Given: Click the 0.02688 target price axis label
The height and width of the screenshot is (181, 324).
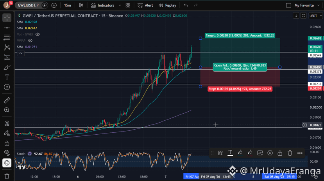Looking at the screenshot, I should point(315,38).
